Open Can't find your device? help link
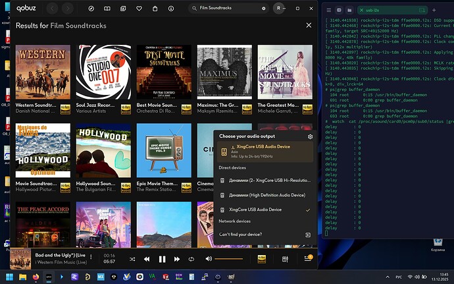 [x=265, y=235]
